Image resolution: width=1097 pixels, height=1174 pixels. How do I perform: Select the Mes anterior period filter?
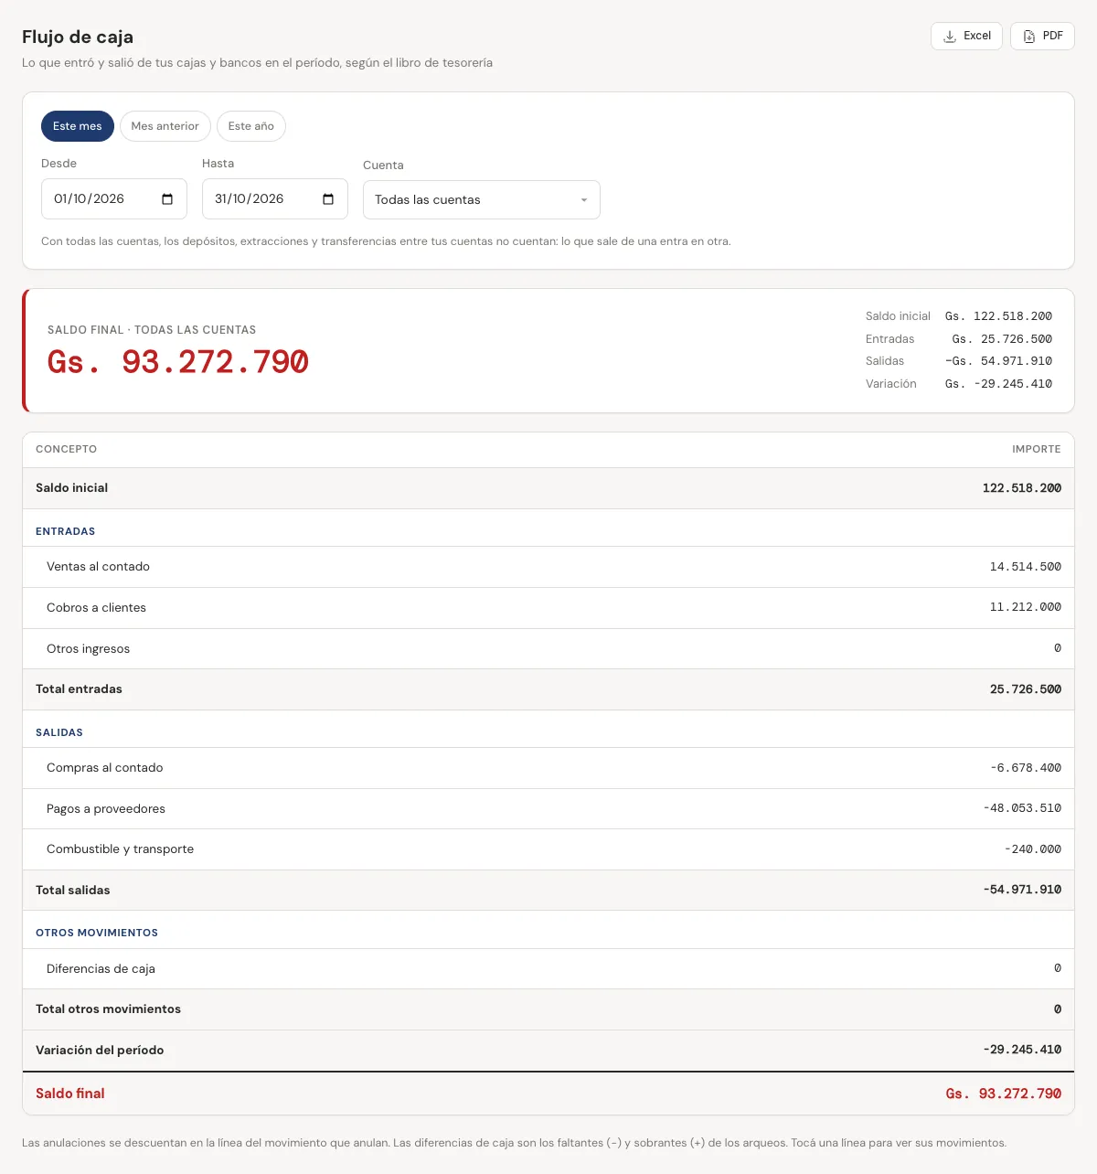pyautogui.click(x=165, y=126)
